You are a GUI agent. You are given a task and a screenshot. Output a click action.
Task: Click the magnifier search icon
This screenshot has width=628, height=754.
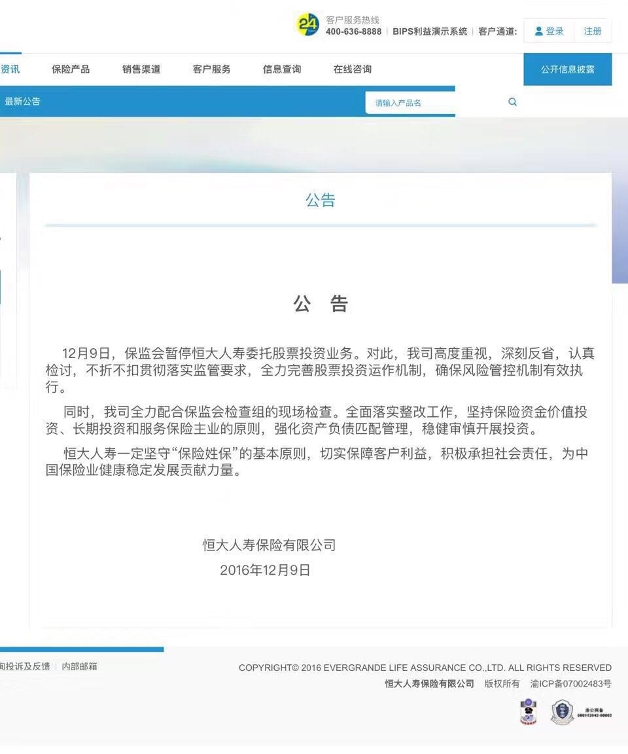point(512,102)
